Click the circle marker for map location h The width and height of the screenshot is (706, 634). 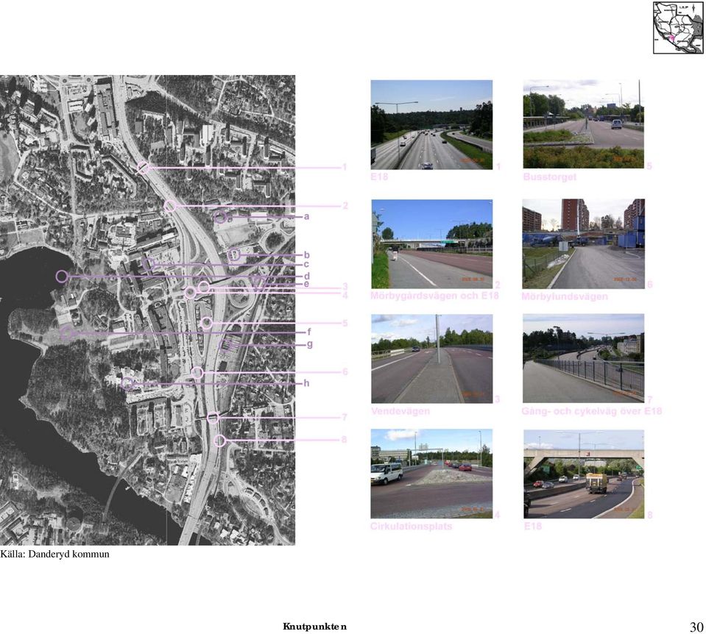(x=127, y=383)
